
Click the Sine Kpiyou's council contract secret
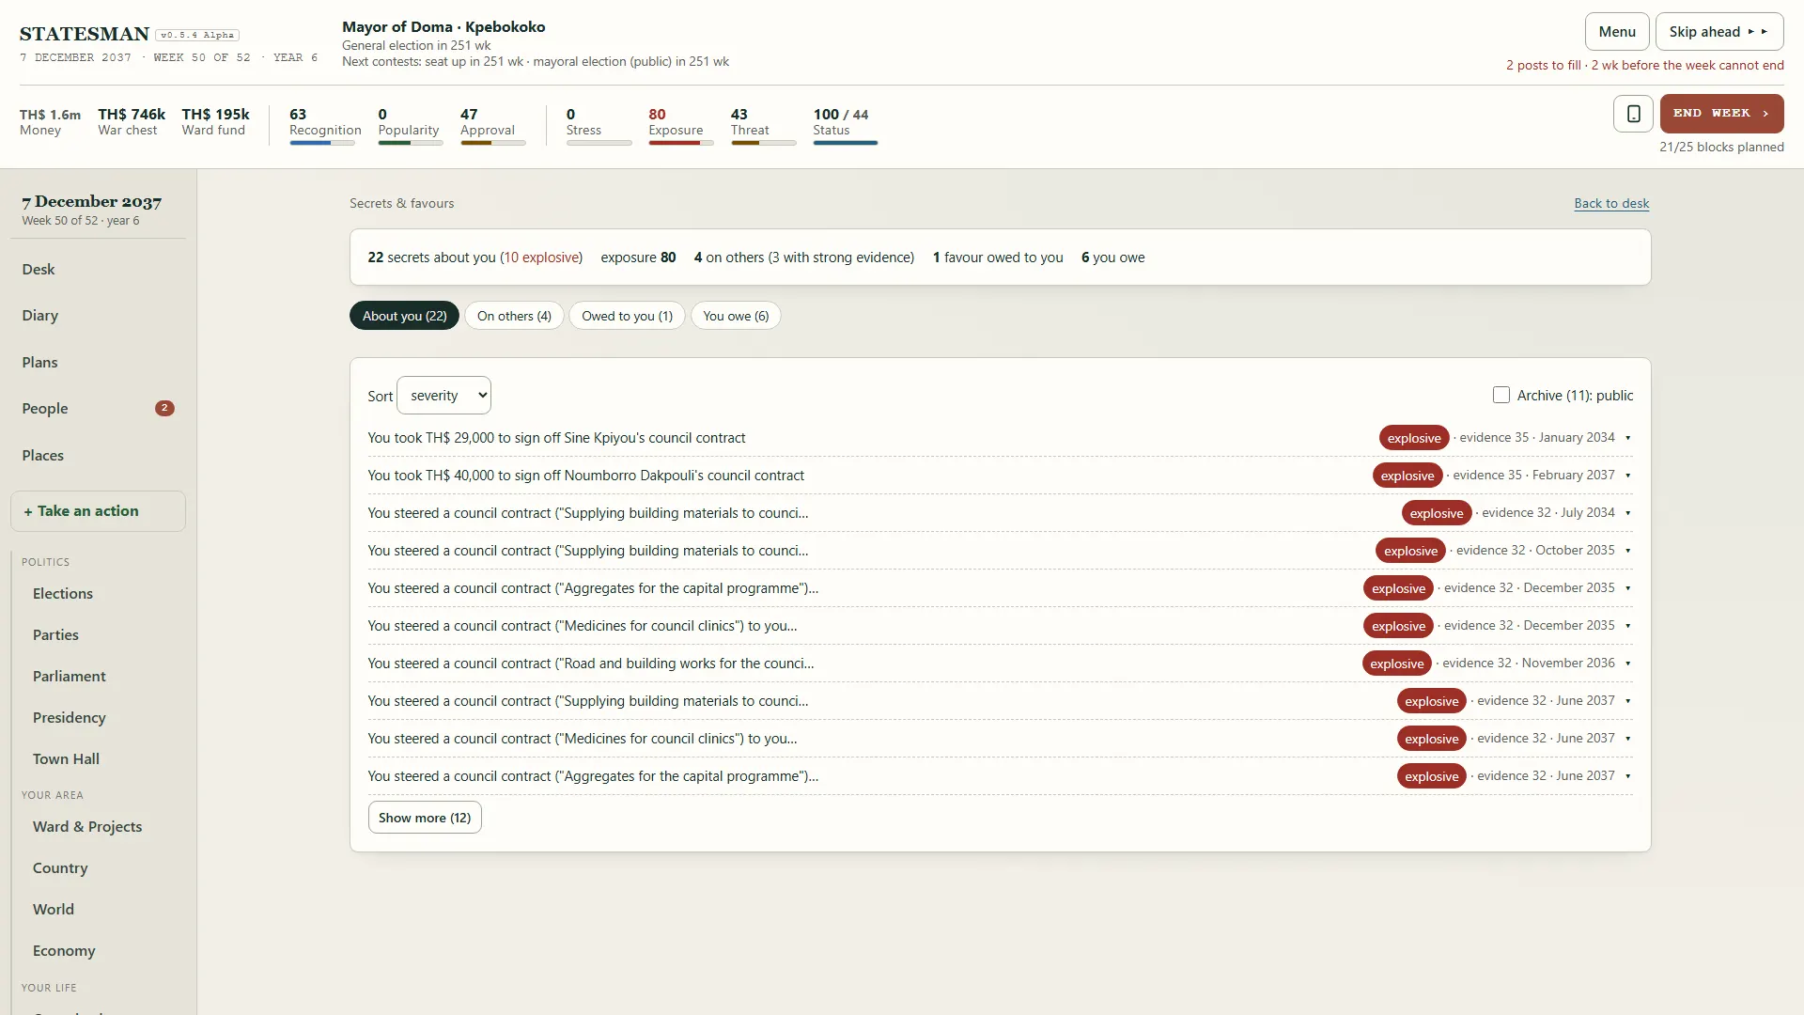pyautogui.click(x=1000, y=438)
